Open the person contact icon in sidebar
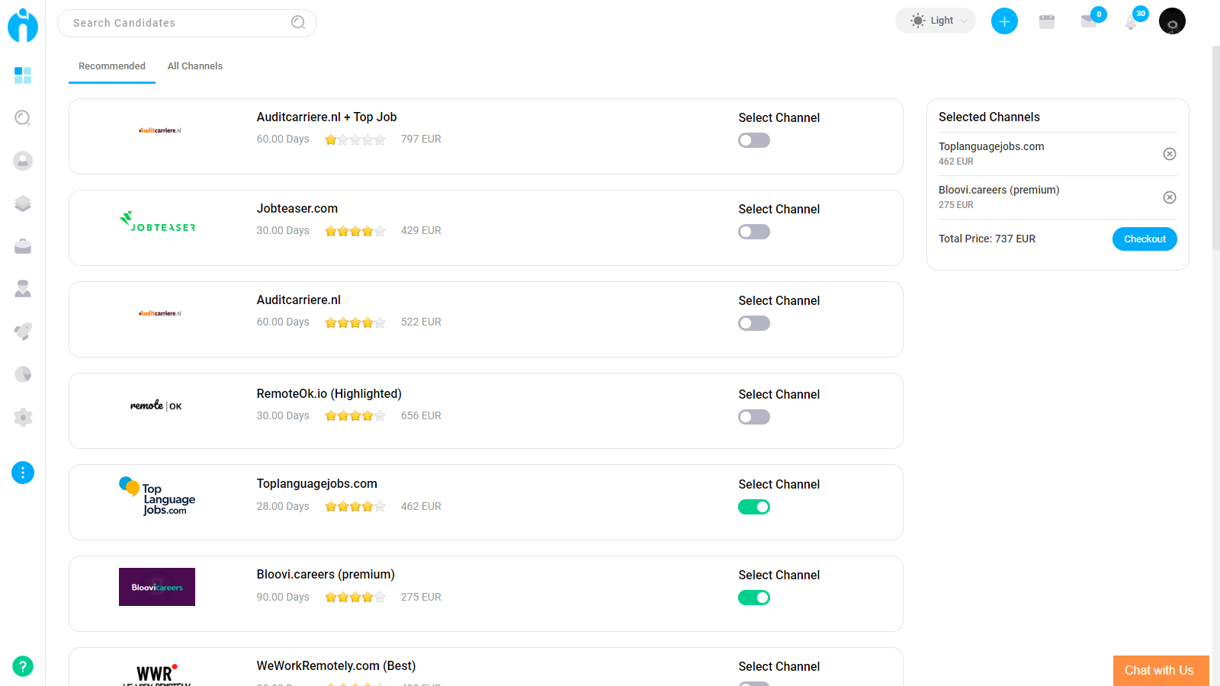This screenshot has width=1220, height=686. point(23,289)
